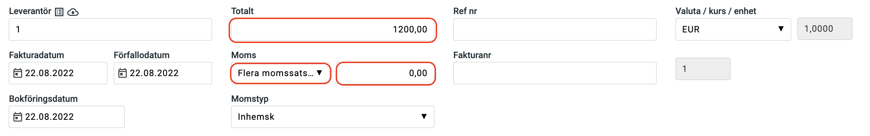Open calendar icon in Förfallodatum field
The image size is (870, 136).
point(122,73)
